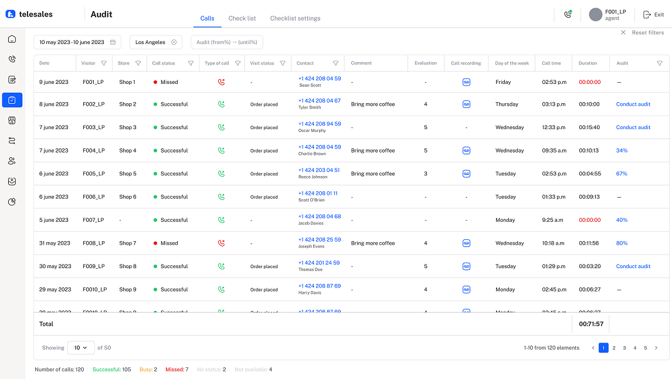
Task: Open the home icon in sidebar
Action: pyautogui.click(x=12, y=39)
